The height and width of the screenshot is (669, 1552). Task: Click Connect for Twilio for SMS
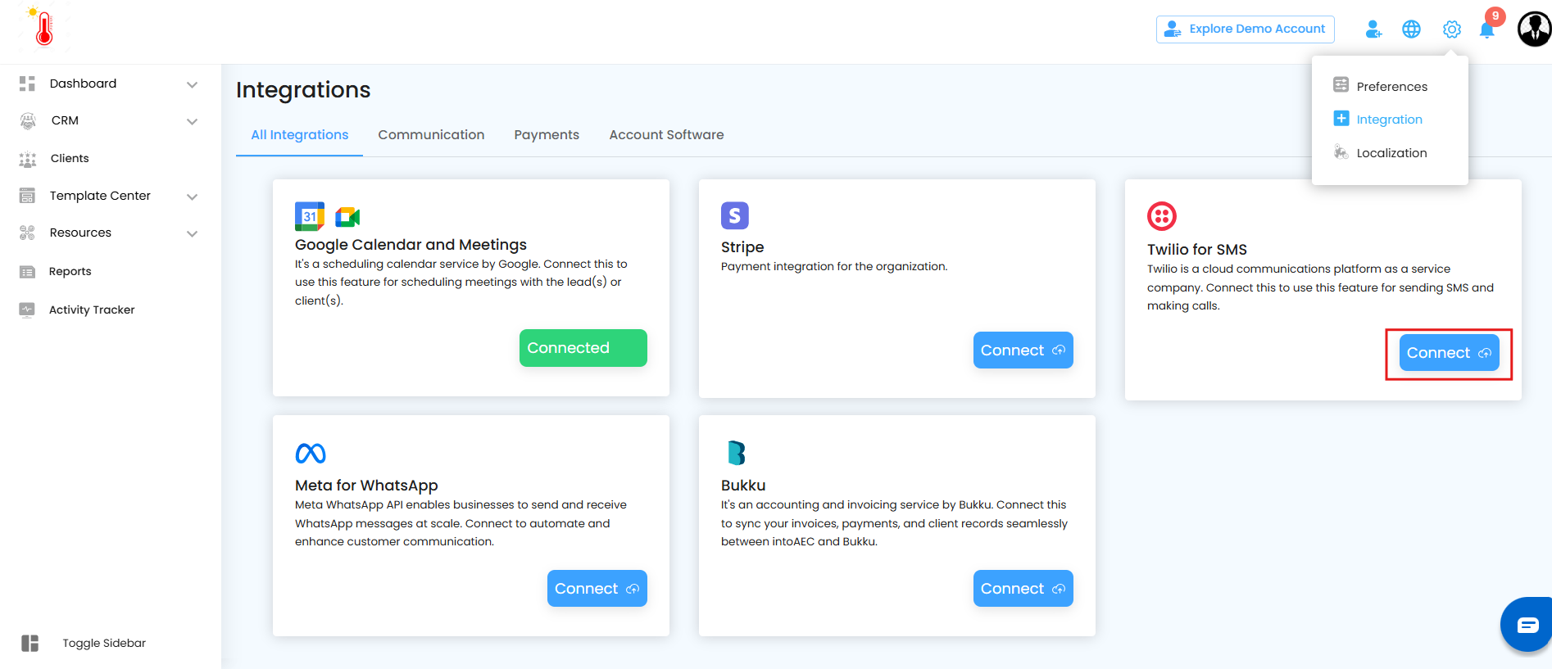[x=1449, y=353]
